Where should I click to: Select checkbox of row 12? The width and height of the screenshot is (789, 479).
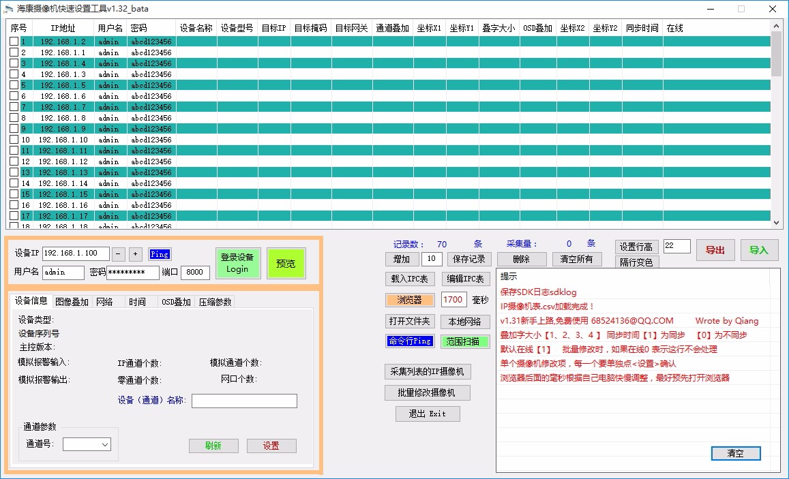(x=14, y=162)
